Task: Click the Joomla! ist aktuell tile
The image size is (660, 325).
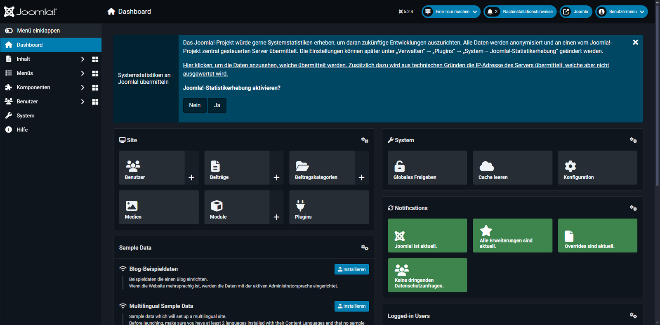Action: click(427, 236)
